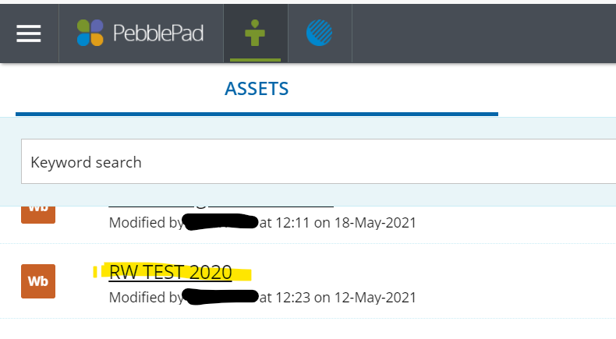Open the hamburger main menu

[29, 34]
